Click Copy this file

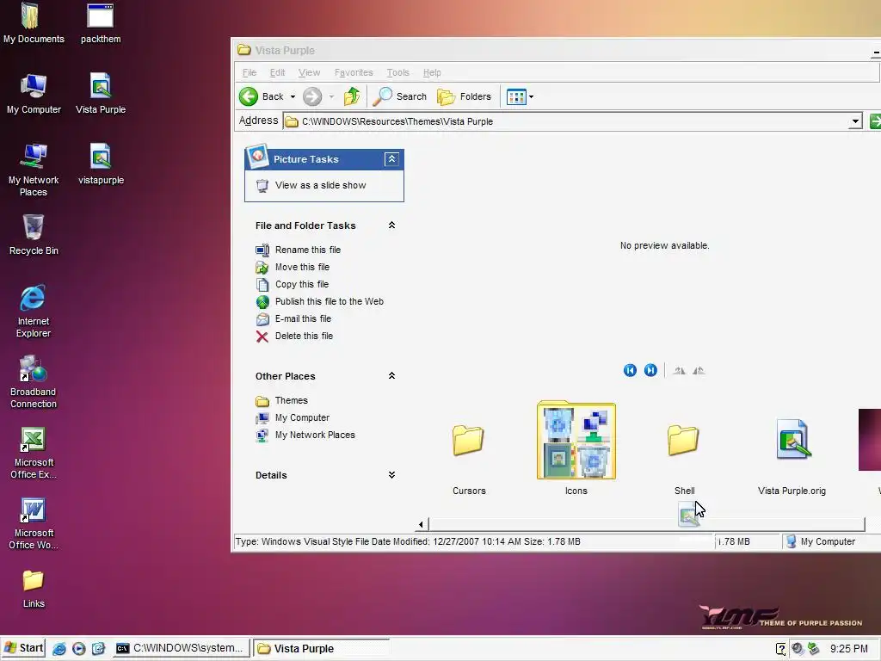point(302,284)
